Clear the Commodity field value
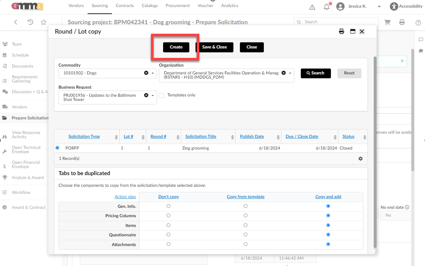 point(146,73)
